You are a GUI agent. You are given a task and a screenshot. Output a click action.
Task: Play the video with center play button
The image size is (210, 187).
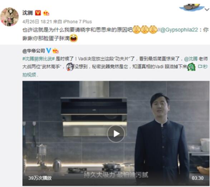click(x=116, y=134)
